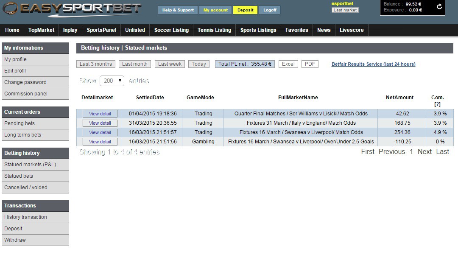This screenshot has width=458, height=263.
Task: Click the balance refresh icon
Action: coord(439,6)
